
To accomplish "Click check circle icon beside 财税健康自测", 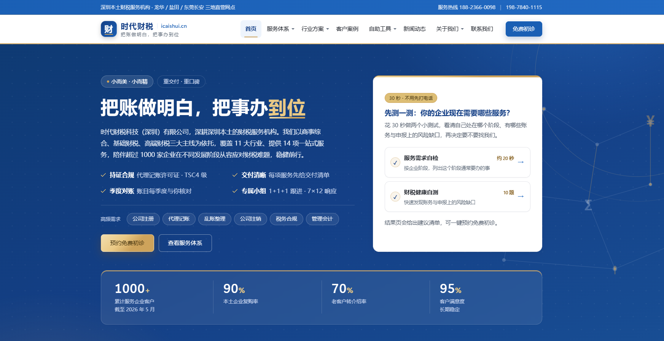I will (395, 197).
